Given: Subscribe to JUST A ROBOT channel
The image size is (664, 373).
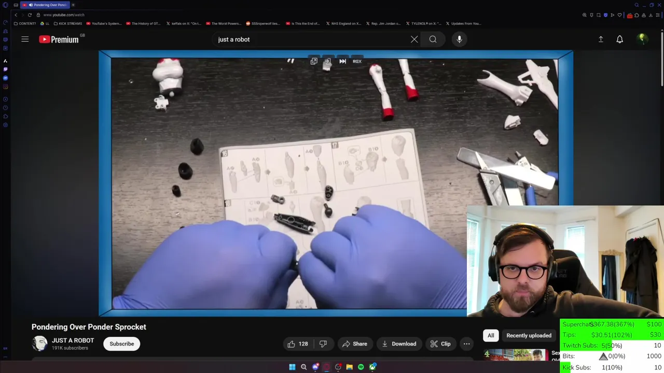Looking at the screenshot, I should [121, 344].
